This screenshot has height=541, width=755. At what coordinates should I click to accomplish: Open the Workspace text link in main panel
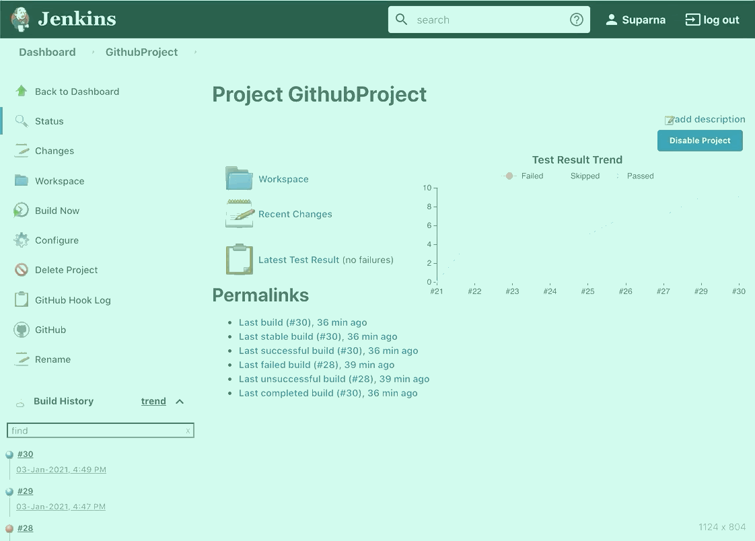(x=283, y=179)
